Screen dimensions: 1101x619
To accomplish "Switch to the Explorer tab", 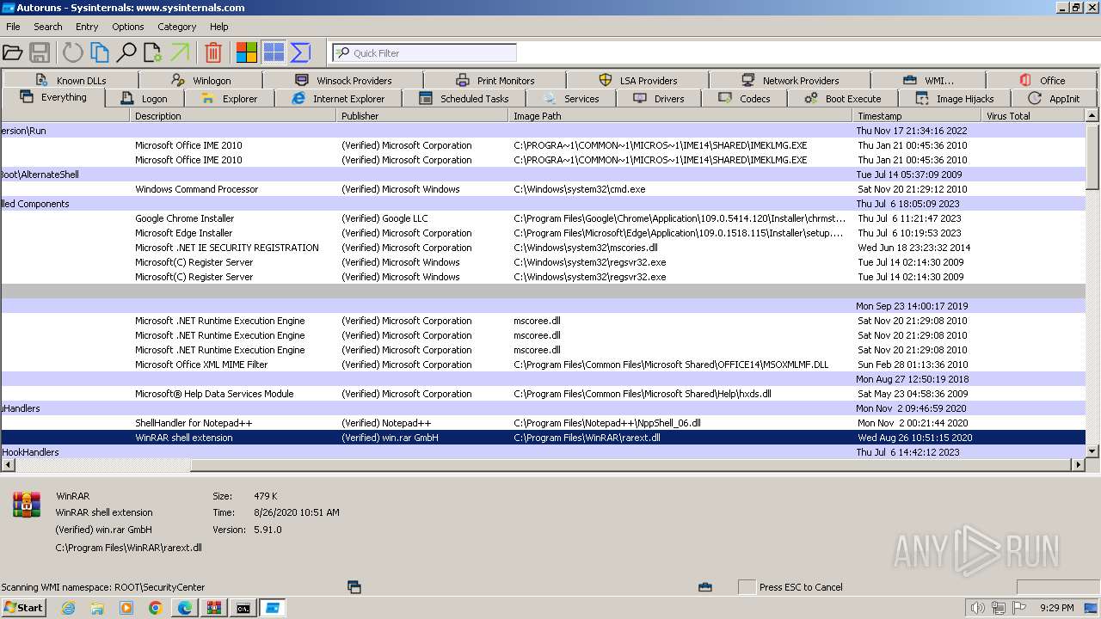I will [229, 98].
